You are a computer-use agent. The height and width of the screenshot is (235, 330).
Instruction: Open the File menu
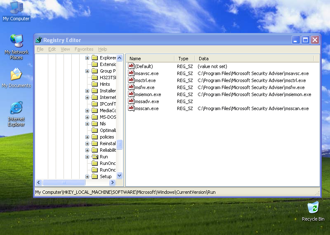pyautogui.click(x=40, y=49)
